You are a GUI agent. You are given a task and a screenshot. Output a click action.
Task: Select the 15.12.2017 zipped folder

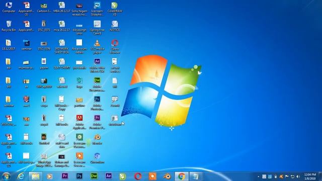(x=9, y=45)
